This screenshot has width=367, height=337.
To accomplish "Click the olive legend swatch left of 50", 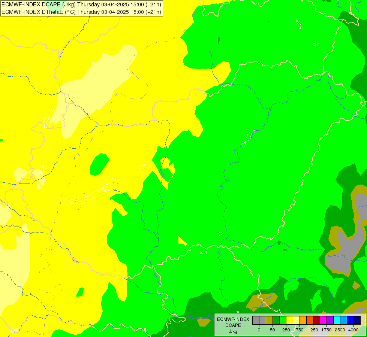I will pyautogui.click(x=270, y=320).
